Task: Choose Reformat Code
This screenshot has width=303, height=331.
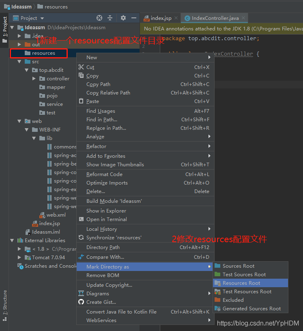Action: pyautogui.click(x=145, y=174)
